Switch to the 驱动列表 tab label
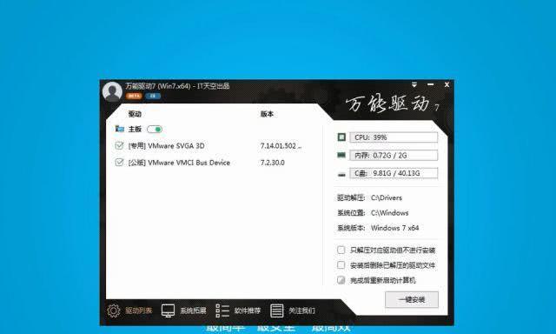 tap(139, 311)
